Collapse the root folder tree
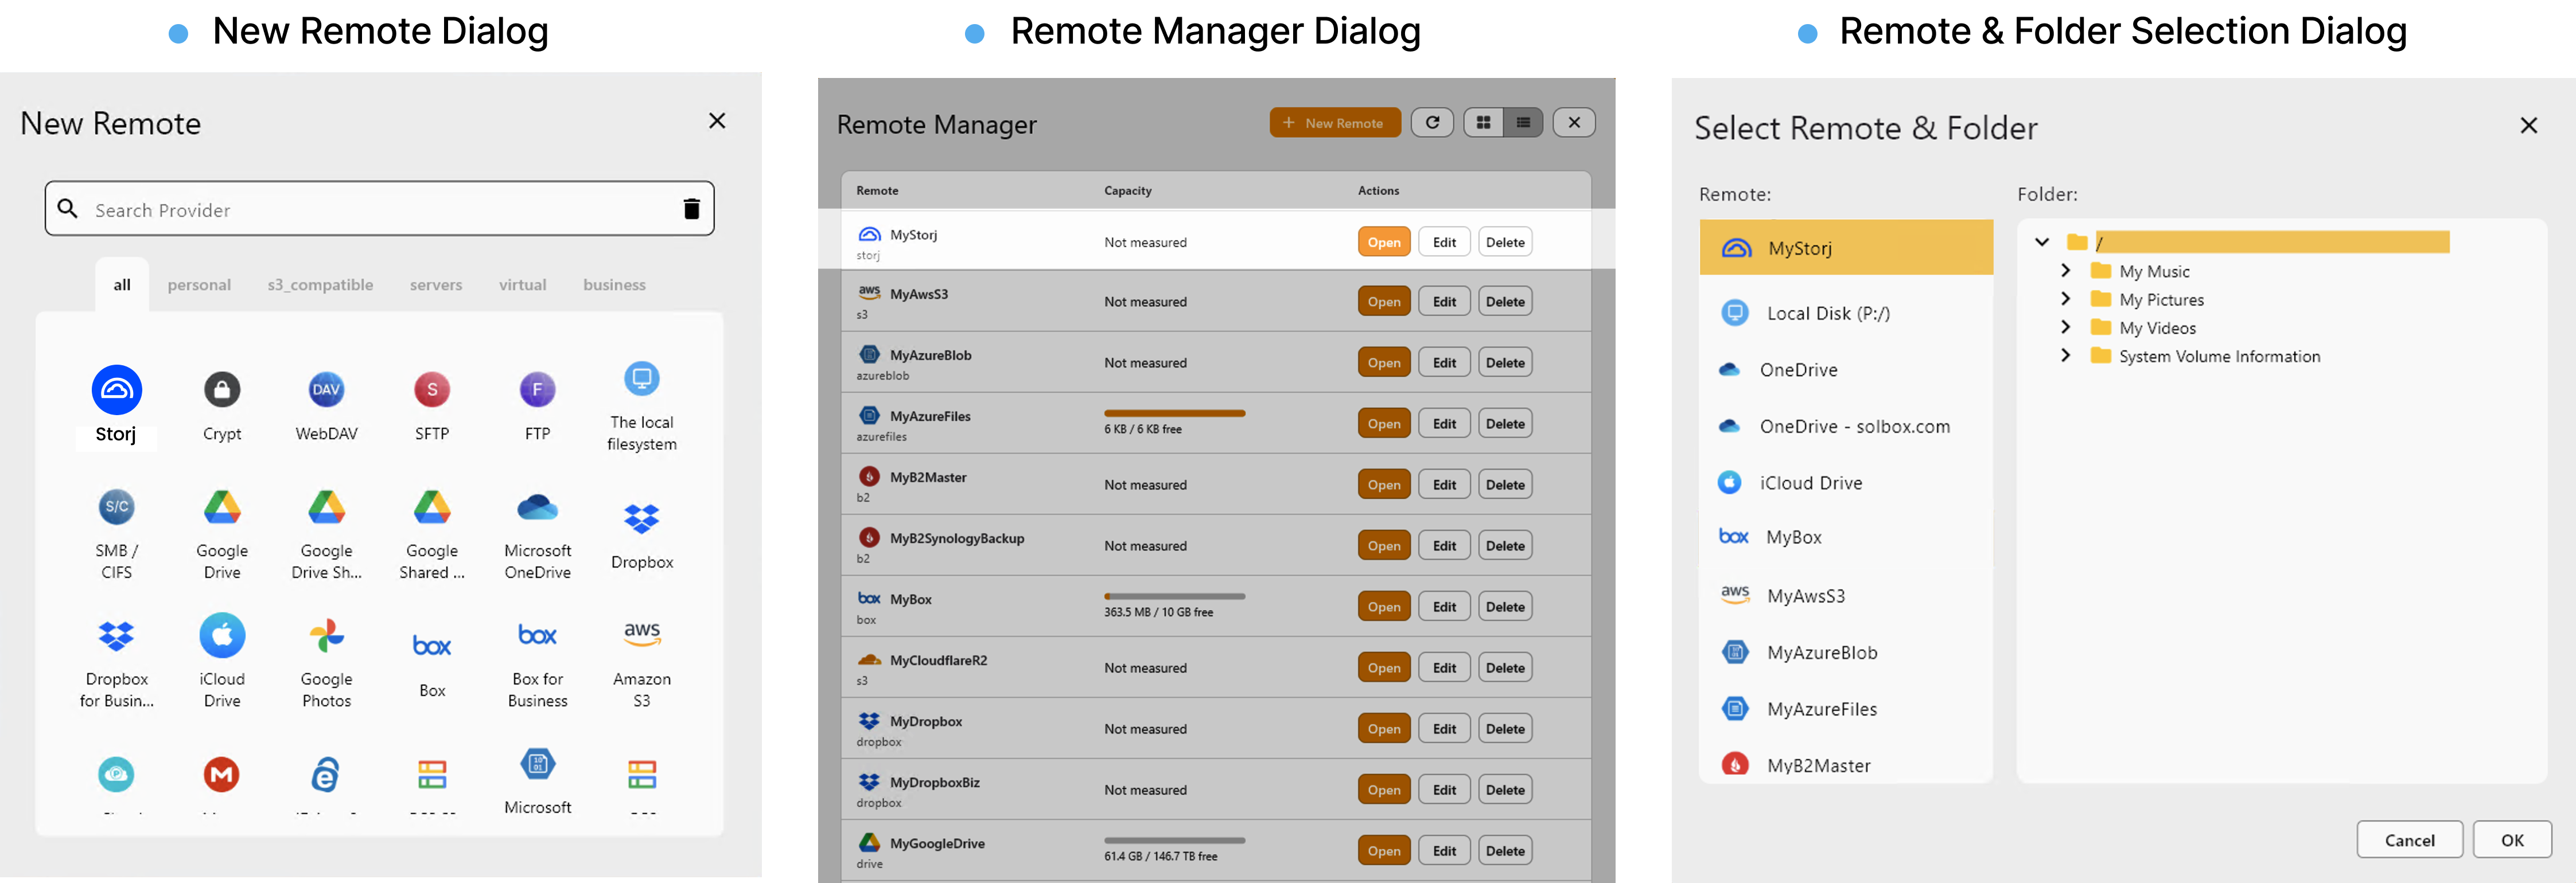The height and width of the screenshot is (883, 2576). pos(2042,242)
